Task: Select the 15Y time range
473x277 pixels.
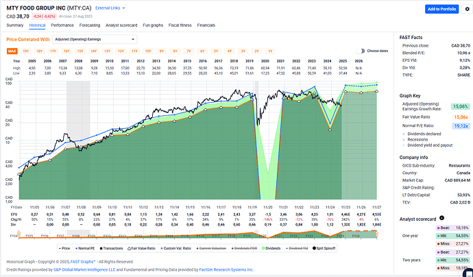Action: [80, 51]
